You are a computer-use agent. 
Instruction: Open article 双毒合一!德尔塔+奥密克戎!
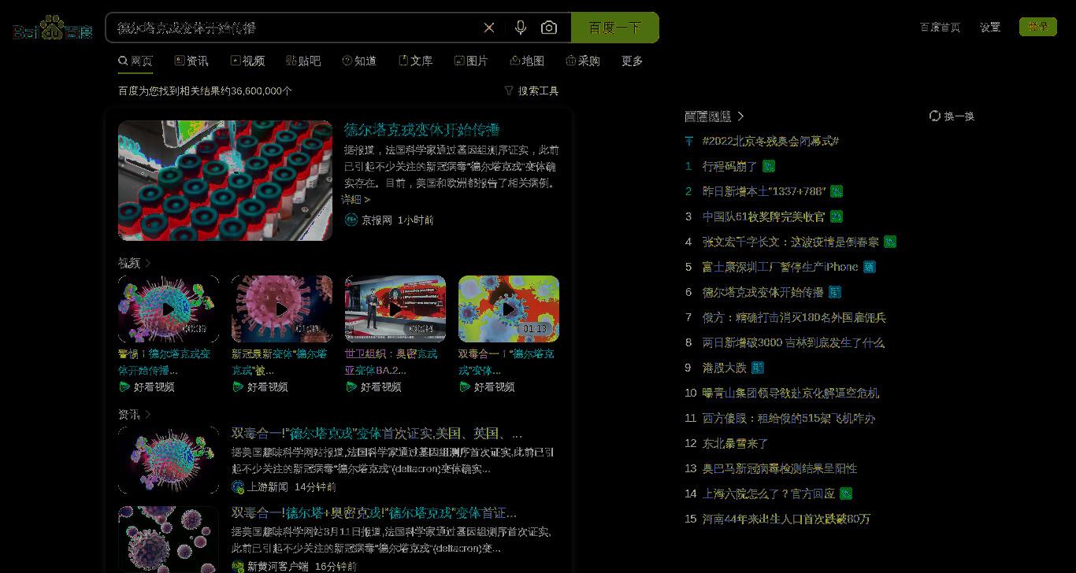374,512
